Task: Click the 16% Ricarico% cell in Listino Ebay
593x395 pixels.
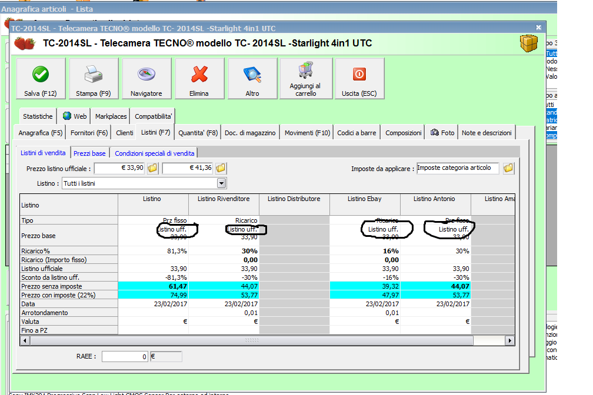Action: coord(365,251)
